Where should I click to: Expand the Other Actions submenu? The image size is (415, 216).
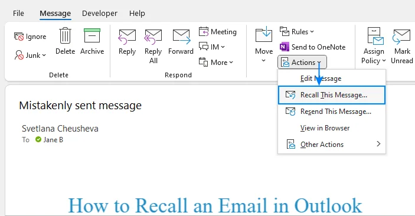point(332,145)
